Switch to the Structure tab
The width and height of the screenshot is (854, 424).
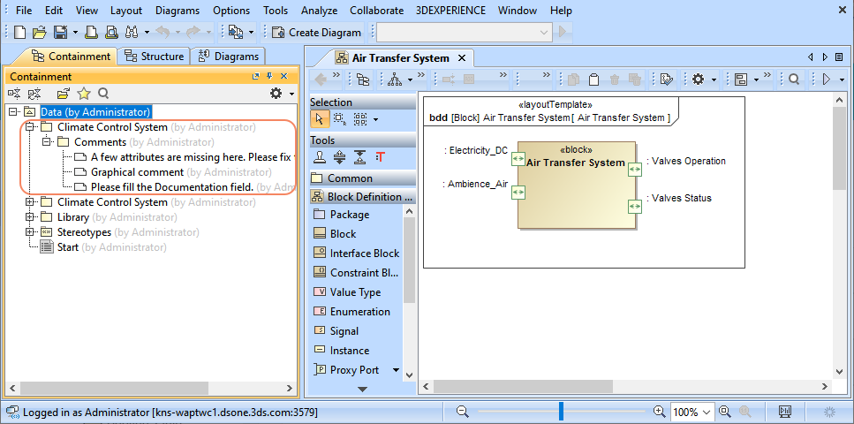pyautogui.click(x=154, y=57)
